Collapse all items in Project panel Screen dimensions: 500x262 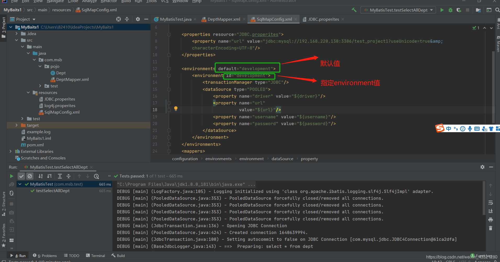tap(127, 19)
